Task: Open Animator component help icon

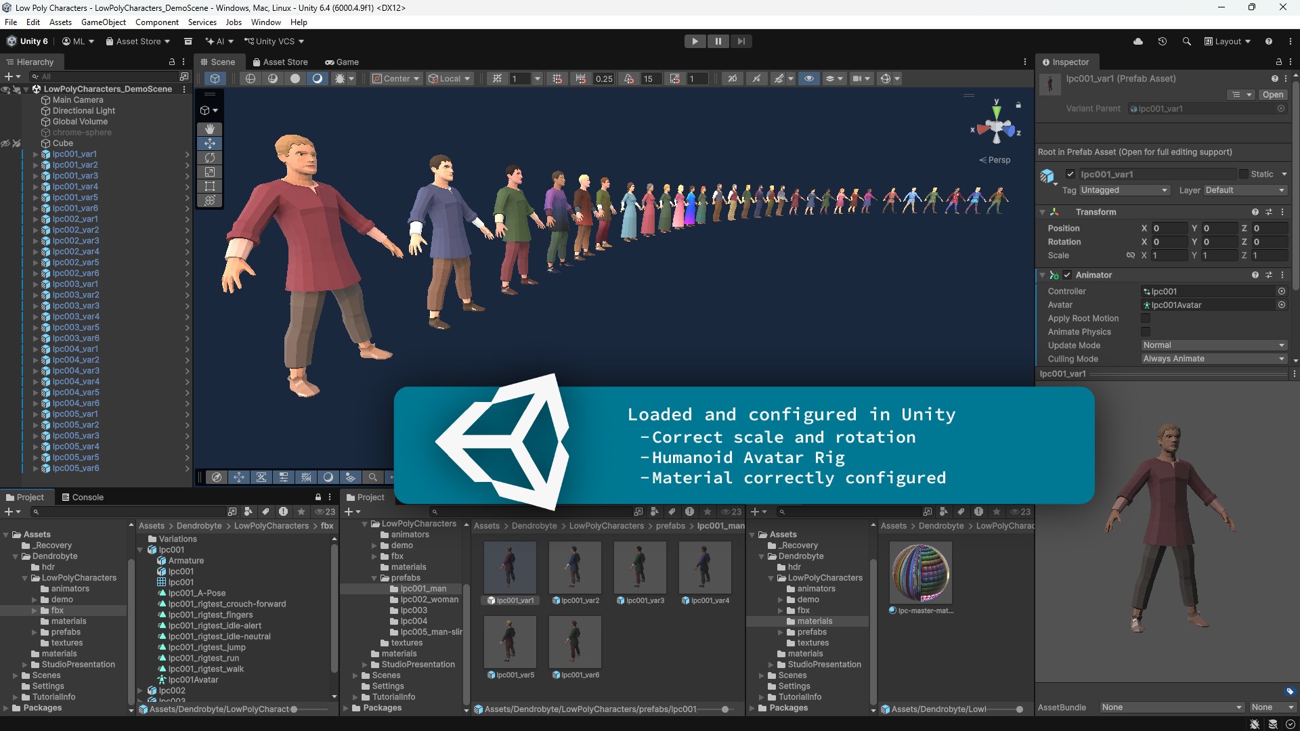Action: tap(1255, 275)
